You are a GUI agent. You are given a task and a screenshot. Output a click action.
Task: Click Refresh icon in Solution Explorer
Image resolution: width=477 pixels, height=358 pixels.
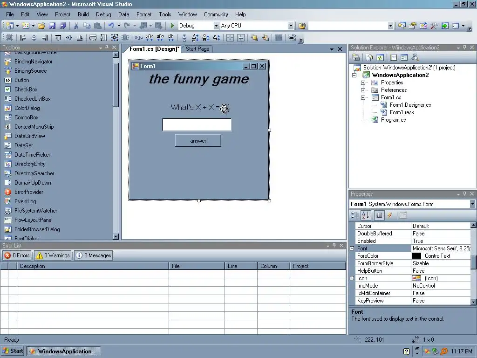[380, 57]
